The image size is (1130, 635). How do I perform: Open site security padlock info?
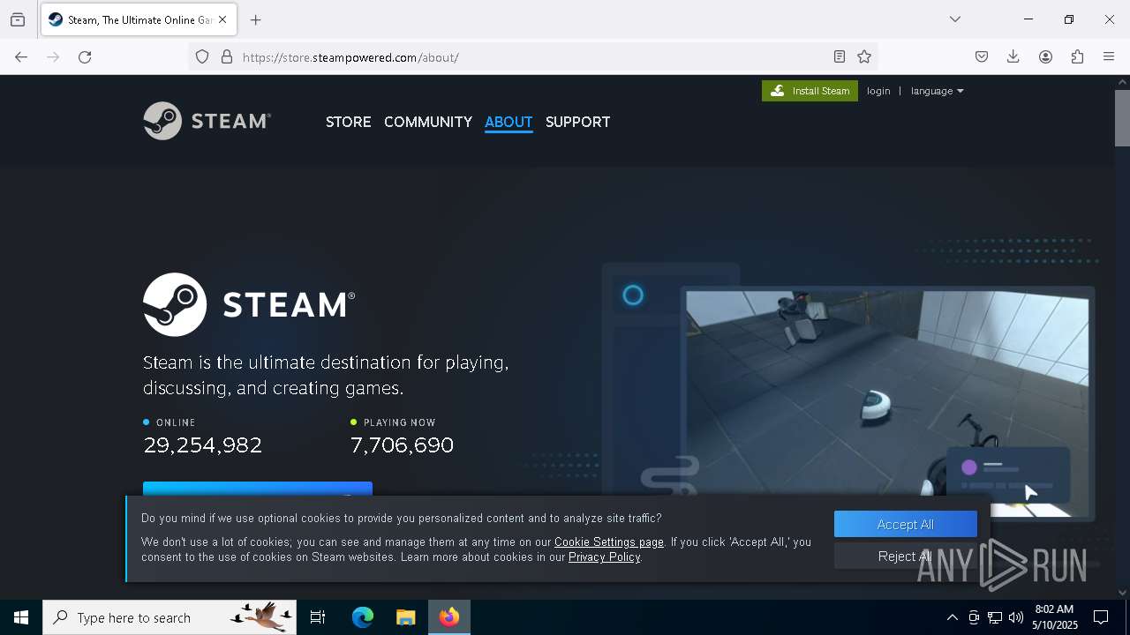click(x=227, y=56)
